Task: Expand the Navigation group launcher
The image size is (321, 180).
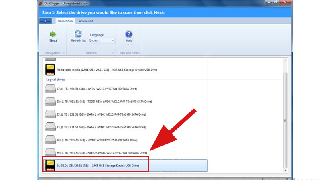Action: (x=64, y=53)
